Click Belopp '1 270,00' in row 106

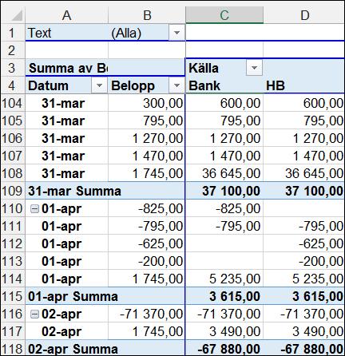[147, 138]
